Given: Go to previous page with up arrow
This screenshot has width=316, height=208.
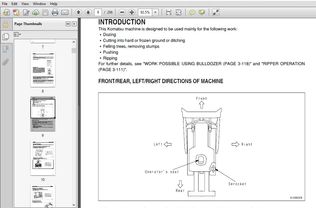Looking at the screenshot, I should click(x=78, y=12).
